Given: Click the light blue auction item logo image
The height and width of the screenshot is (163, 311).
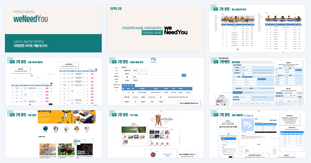Looking at the screenshot, I should [x=247, y=125].
